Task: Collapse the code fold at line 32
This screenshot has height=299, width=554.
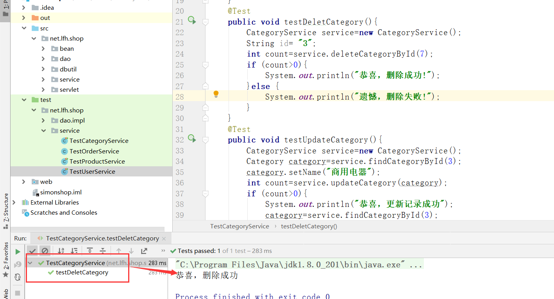Action: (206, 140)
